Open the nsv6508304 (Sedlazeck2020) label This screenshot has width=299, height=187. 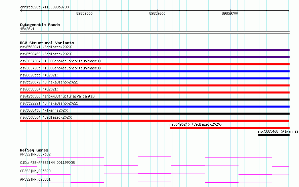46,117
